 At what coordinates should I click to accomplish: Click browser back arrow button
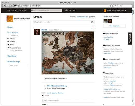pyautogui.click(x=4, y=6)
